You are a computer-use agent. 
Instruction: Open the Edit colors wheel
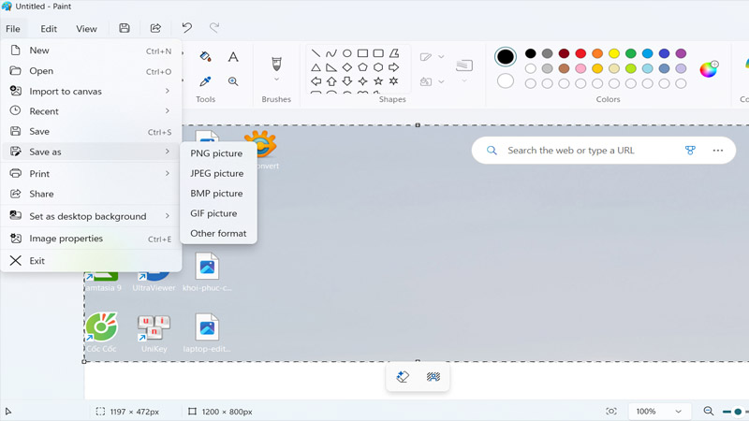pos(709,69)
